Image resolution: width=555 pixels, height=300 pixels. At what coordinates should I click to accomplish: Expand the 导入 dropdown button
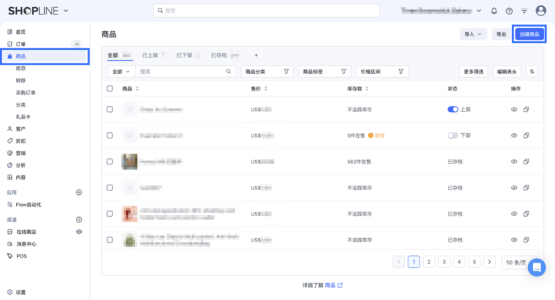pyautogui.click(x=473, y=34)
